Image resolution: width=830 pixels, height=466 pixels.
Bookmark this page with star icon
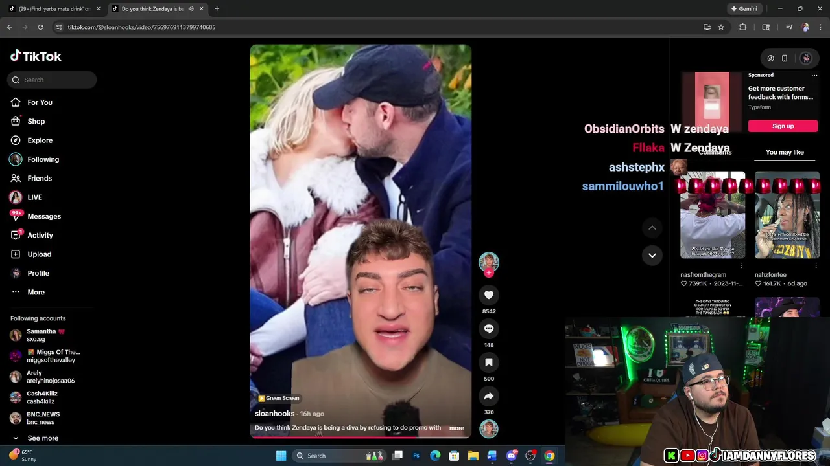721,27
